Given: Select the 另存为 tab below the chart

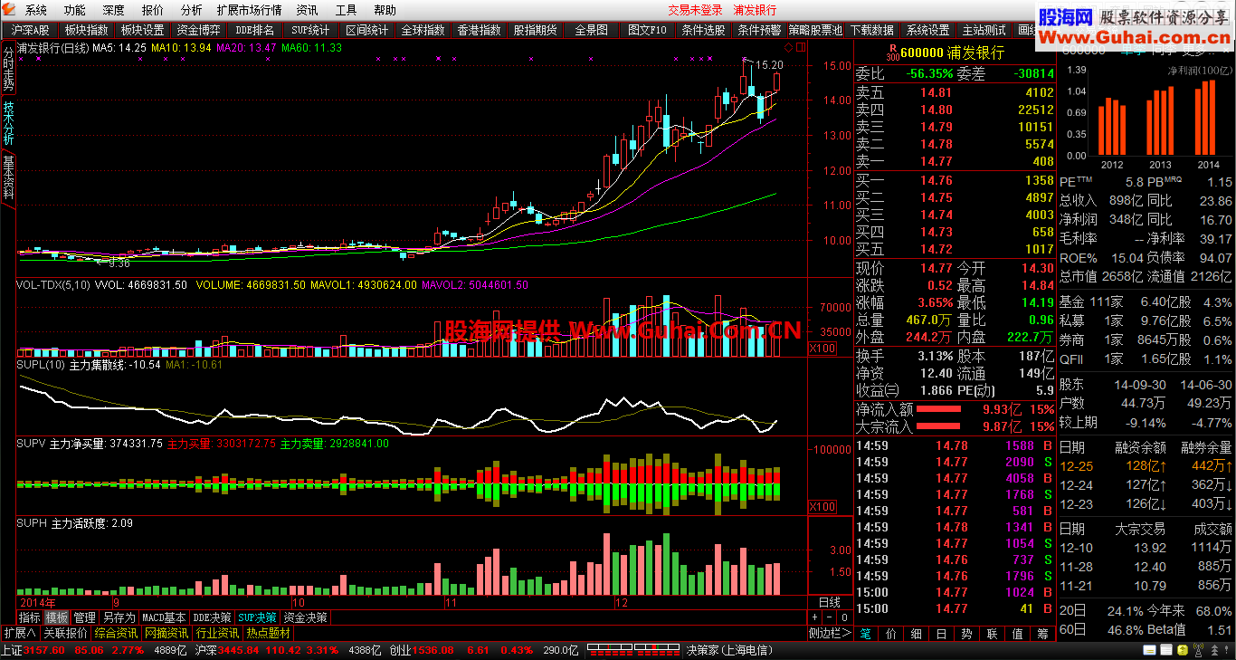Looking at the screenshot, I should tap(119, 617).
